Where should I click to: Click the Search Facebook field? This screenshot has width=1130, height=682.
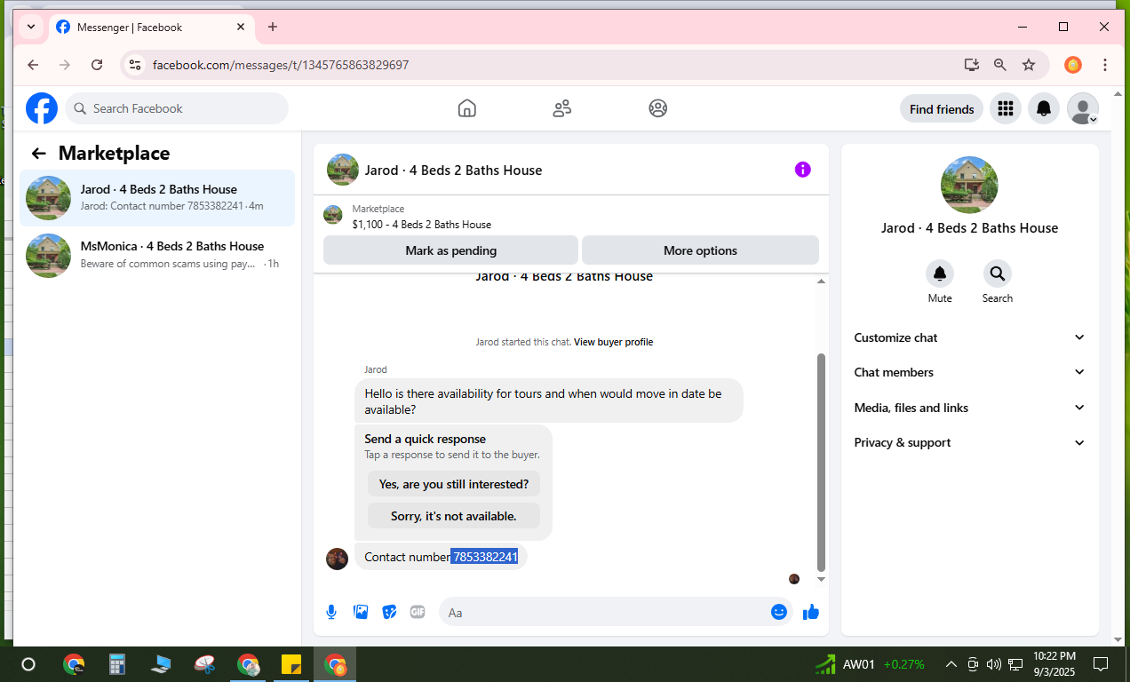coord(177,108)
